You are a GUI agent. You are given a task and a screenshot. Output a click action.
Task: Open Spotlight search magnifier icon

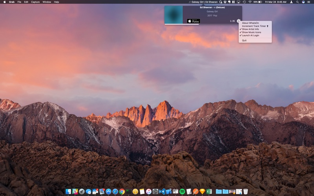tap(297, 2)
